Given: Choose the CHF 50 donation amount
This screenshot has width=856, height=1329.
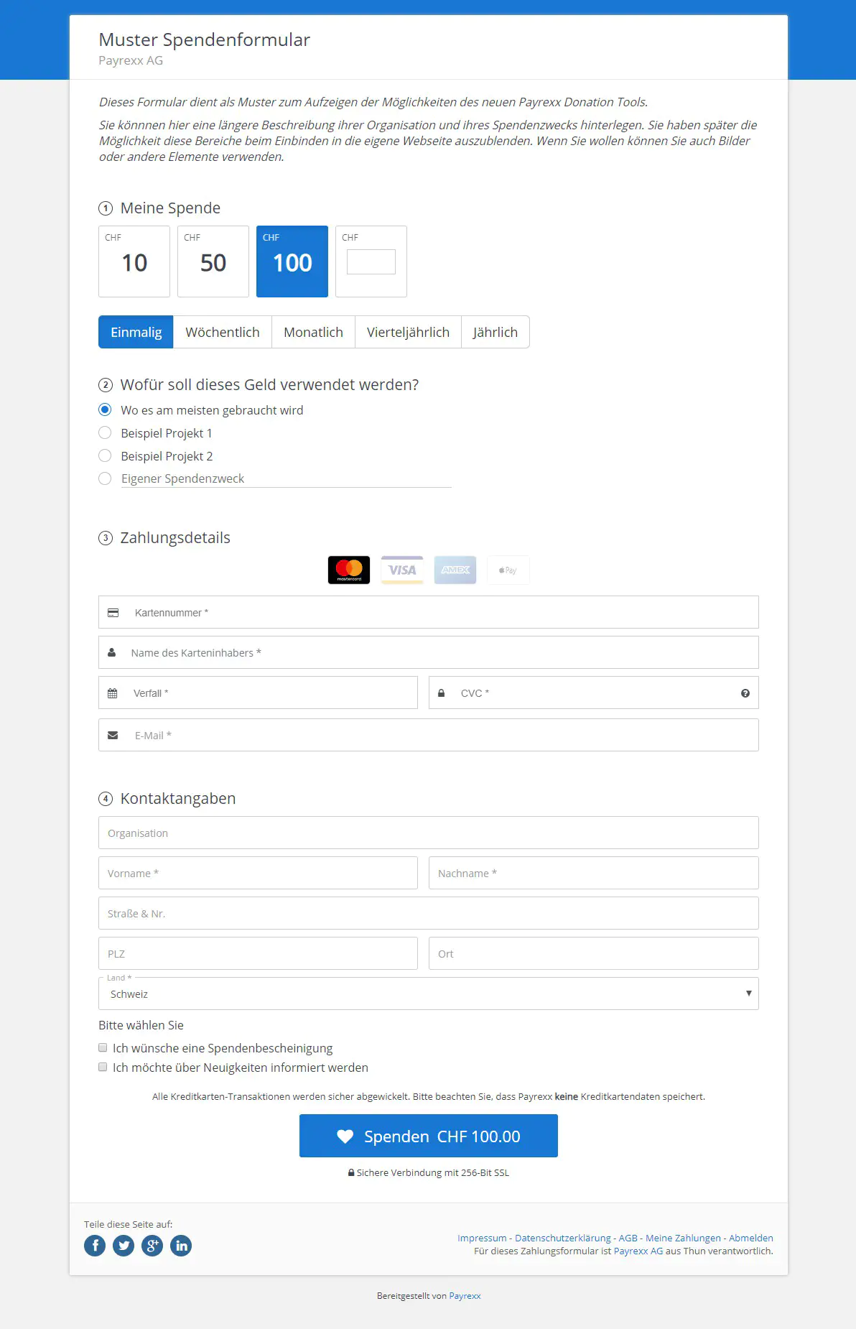Looking at the screenshot, I should [x=213, y=261].
